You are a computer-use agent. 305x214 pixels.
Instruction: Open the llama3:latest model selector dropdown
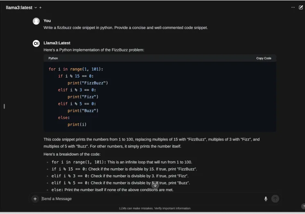click(21, 8)
